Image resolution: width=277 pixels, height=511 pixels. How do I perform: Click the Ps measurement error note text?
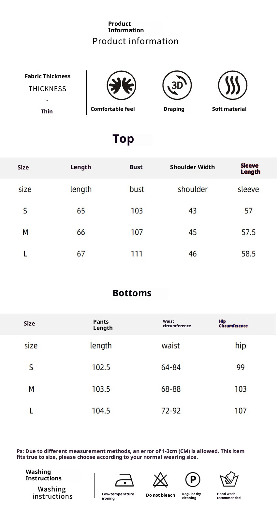coord(130,454)
